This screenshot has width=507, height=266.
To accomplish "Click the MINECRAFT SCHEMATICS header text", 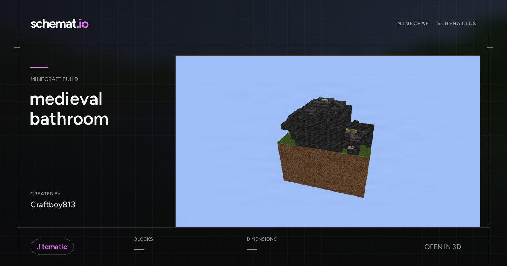I will [437, 24].
